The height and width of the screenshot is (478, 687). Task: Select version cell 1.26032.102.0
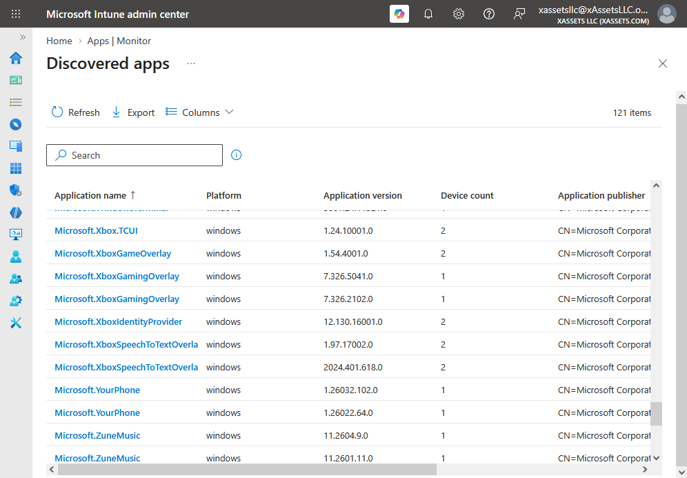(x=350, y=390)
